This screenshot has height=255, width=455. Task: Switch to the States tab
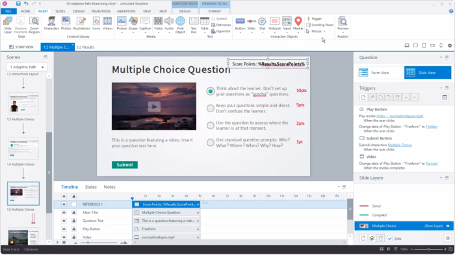click(x=90, y=187)
